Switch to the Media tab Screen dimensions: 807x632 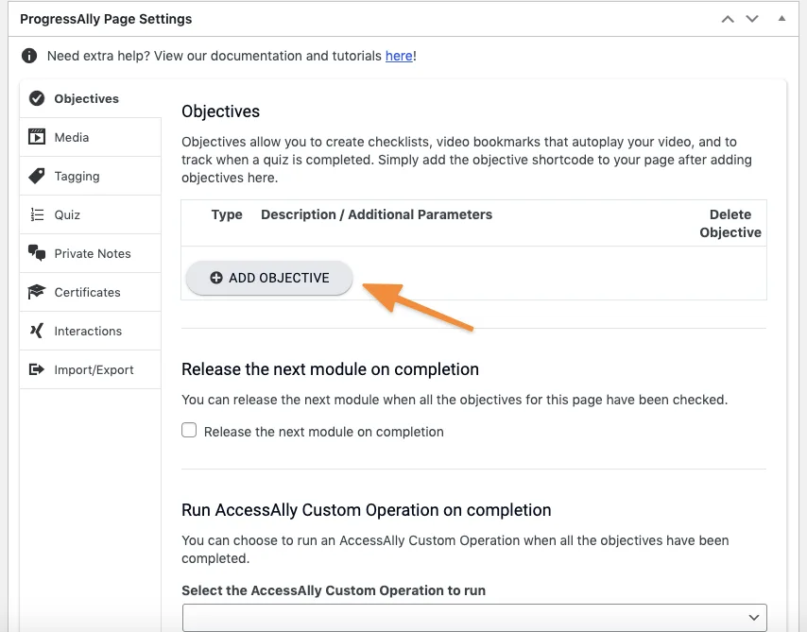[72, 137]
